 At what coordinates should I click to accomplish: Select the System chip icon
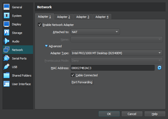[x=7, y=16]
